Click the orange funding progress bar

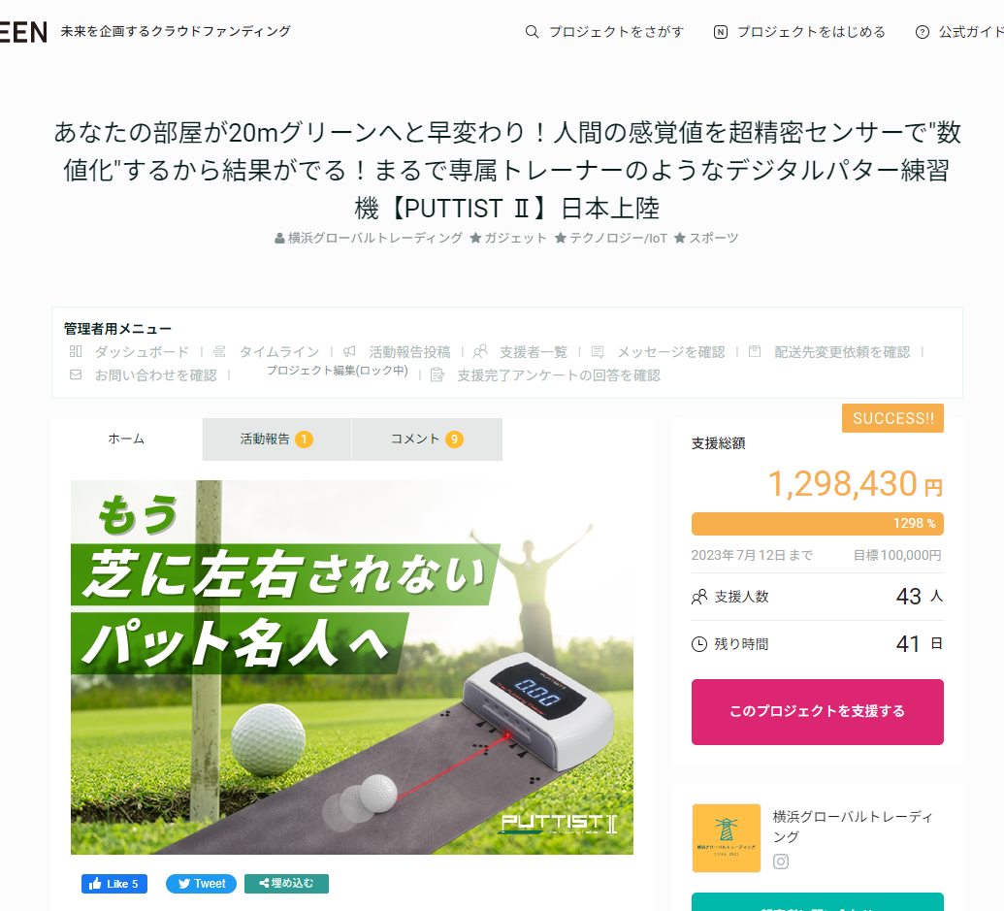817,524
